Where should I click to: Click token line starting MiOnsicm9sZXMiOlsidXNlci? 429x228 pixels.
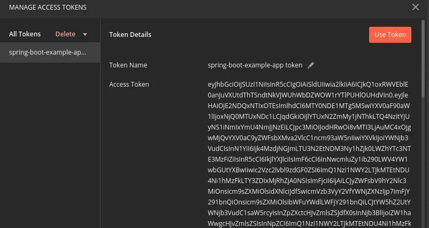pyautogui.click(x=309, y=191)
